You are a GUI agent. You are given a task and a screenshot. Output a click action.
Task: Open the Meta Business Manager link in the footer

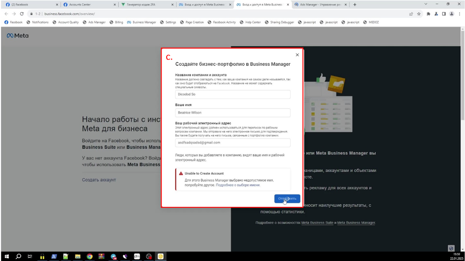click(x=356, y=223)
